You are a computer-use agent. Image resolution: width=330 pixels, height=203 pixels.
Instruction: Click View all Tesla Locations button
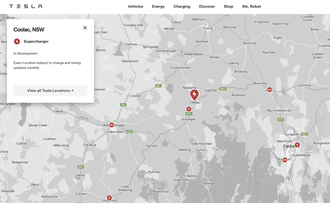click(50, 90)
